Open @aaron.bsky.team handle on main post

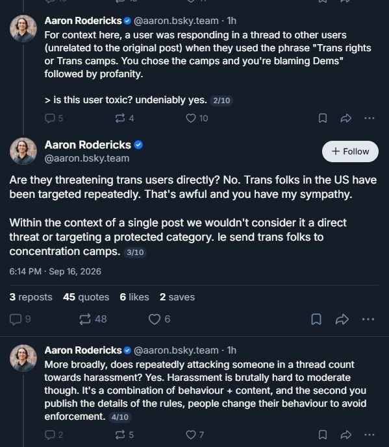pos(87,158)
